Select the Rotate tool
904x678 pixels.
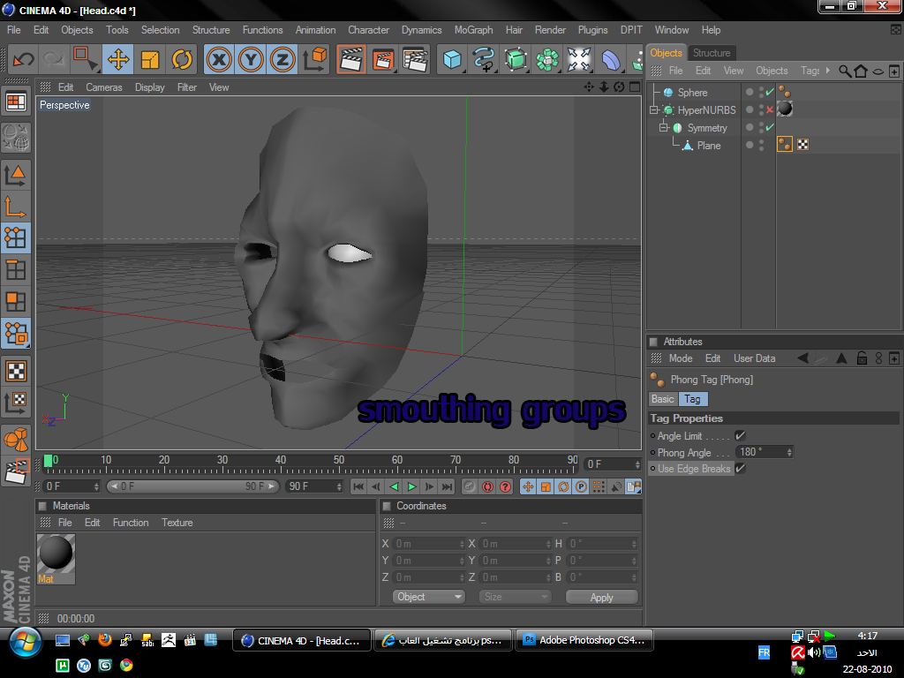(182, 59)
